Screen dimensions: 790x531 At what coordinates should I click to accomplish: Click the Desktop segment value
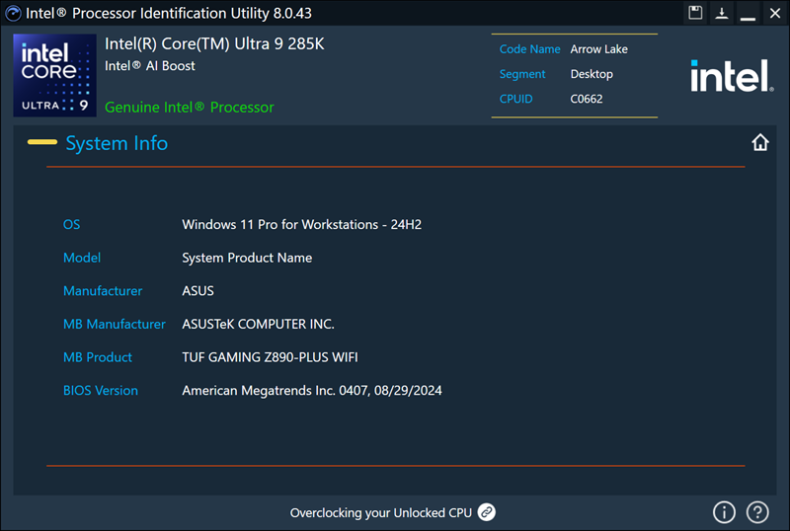[x=592, y=74]
